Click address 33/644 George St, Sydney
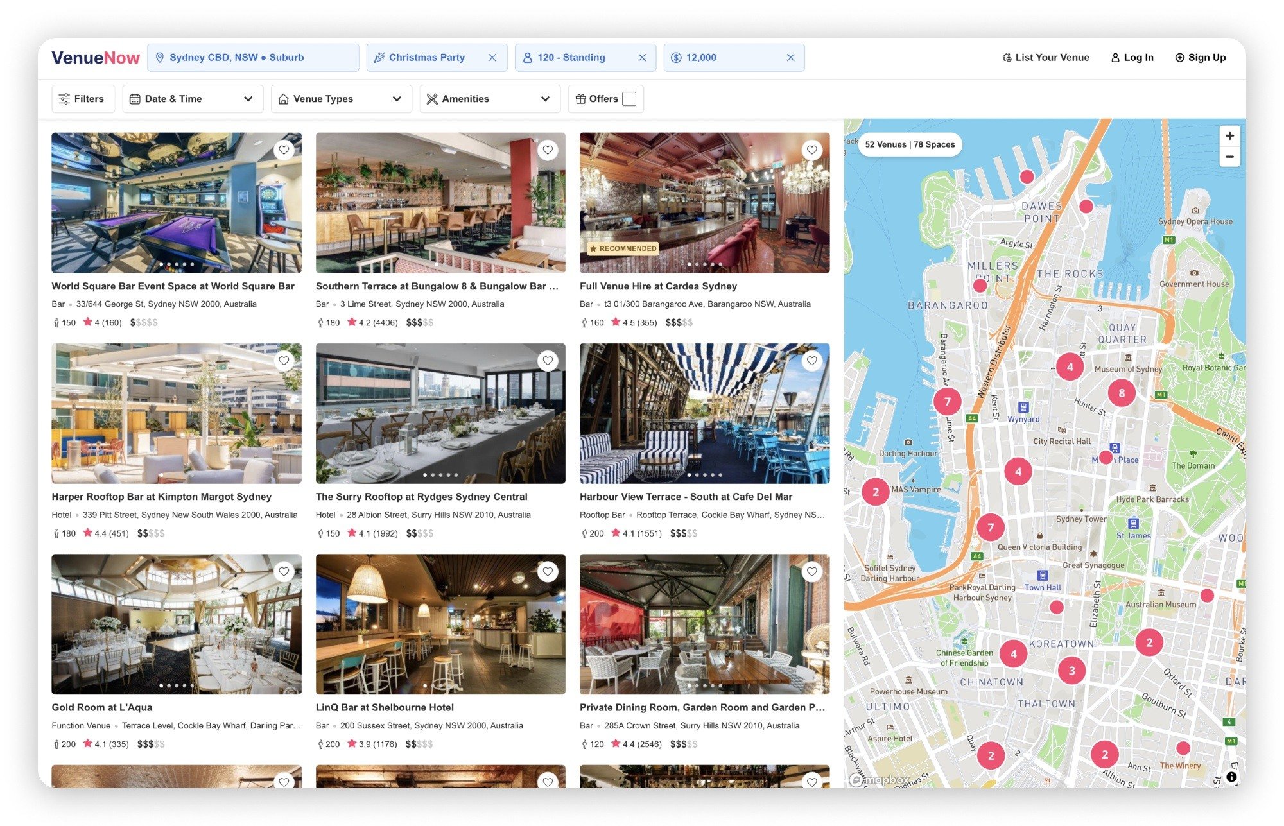This screenshot has width=1284, height=826. click(x=166, y=304)
